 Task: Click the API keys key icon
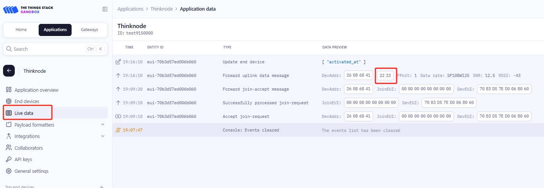tap(9, 160)
